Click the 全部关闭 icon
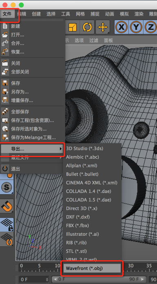This screenshot has height=284, width=157. [x=5, y=72]
